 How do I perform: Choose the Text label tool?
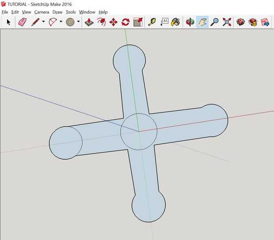click(164, 22)
